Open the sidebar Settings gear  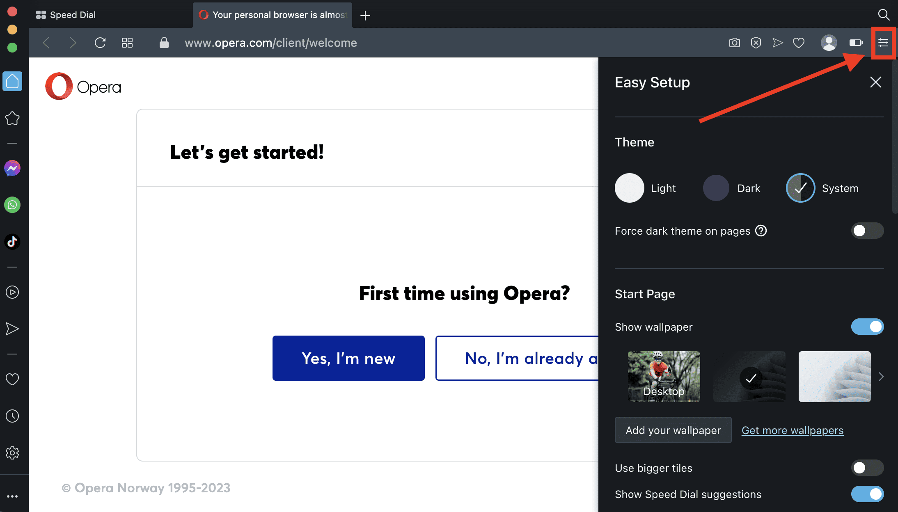point(12,453)
